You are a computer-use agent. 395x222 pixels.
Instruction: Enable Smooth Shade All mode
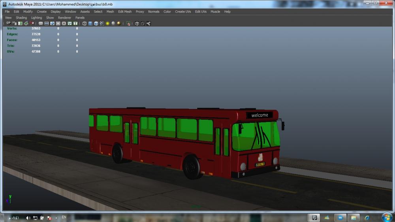[90, 23]
